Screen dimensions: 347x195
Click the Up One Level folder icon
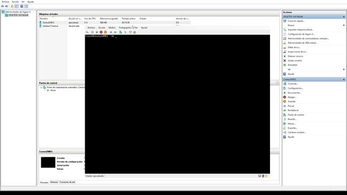coord(12,6)
